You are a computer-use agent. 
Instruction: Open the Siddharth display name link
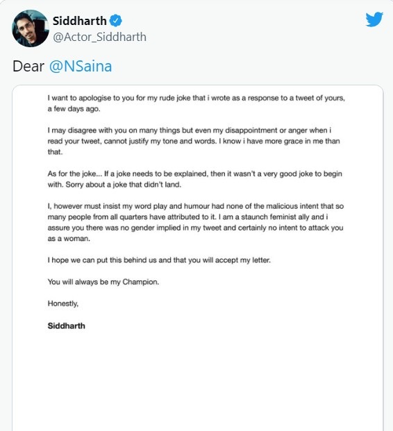(x=79, y=21)
